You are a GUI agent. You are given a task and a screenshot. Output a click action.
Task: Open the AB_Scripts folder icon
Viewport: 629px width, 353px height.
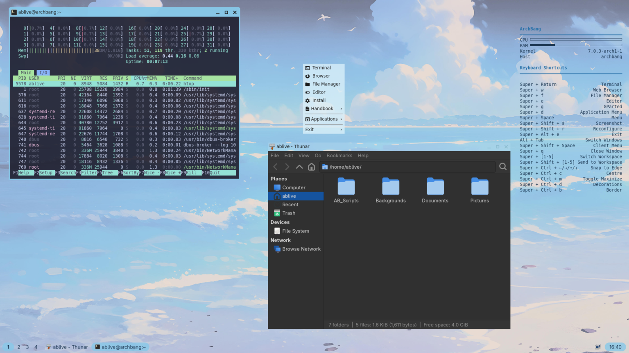click(346, 187)
